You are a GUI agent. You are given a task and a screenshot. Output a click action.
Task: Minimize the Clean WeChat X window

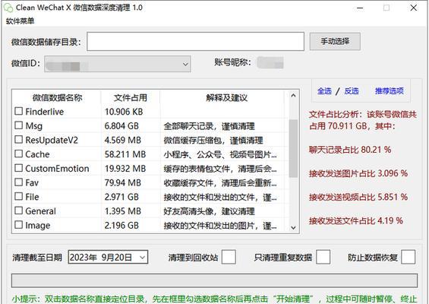click(360, 8)
